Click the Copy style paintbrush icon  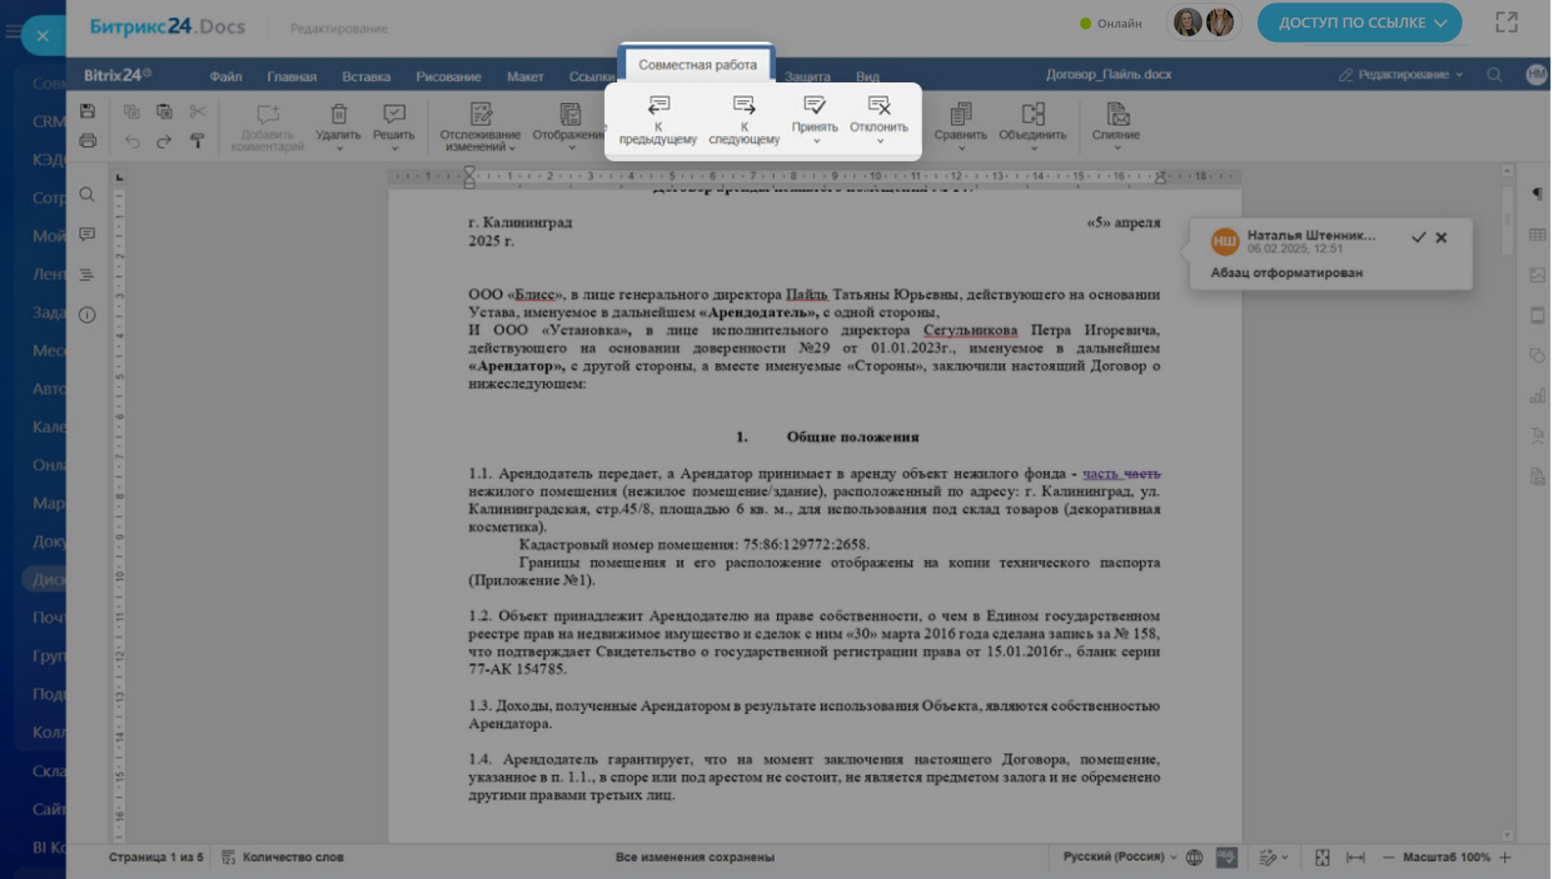pos(197,141)
